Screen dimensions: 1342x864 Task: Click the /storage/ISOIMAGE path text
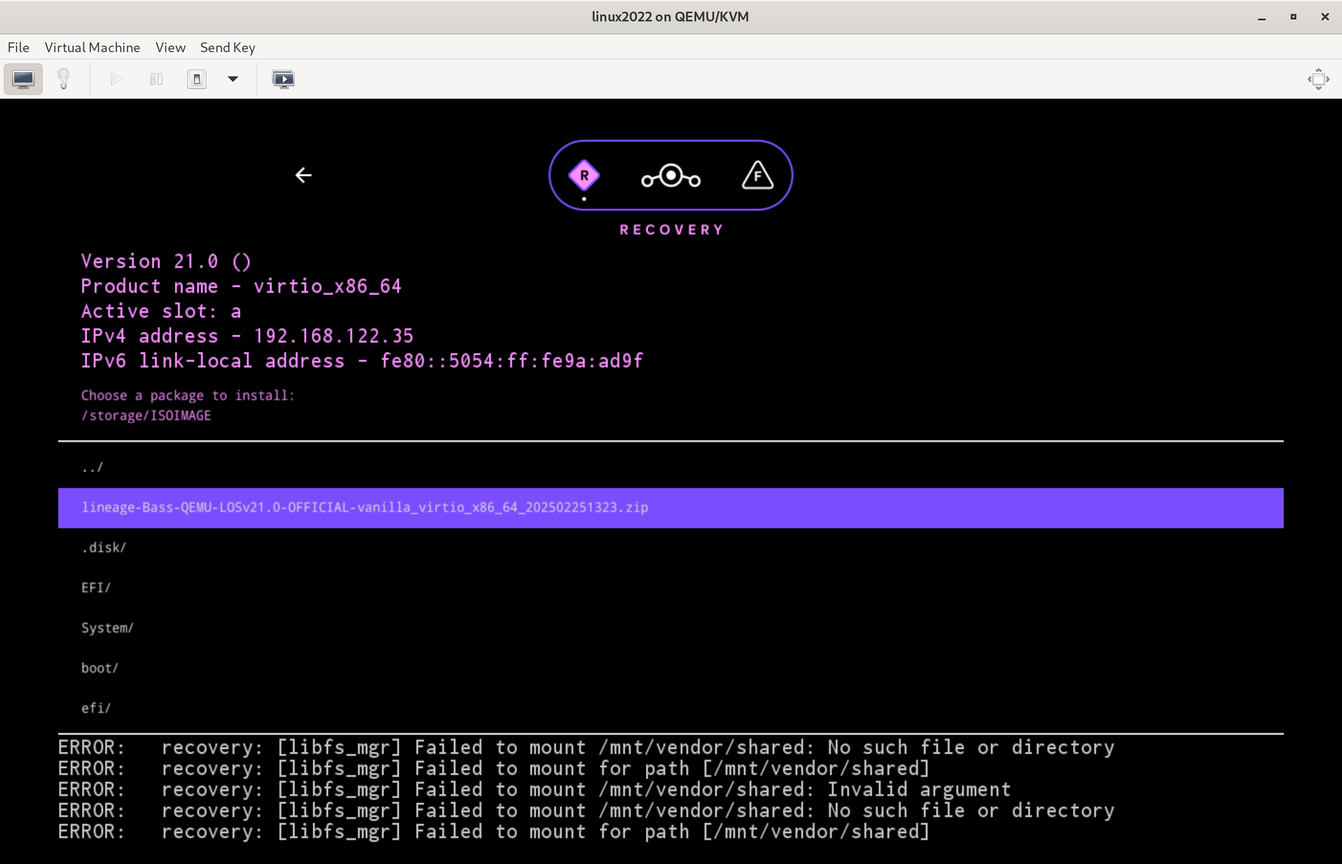(146, 416)
